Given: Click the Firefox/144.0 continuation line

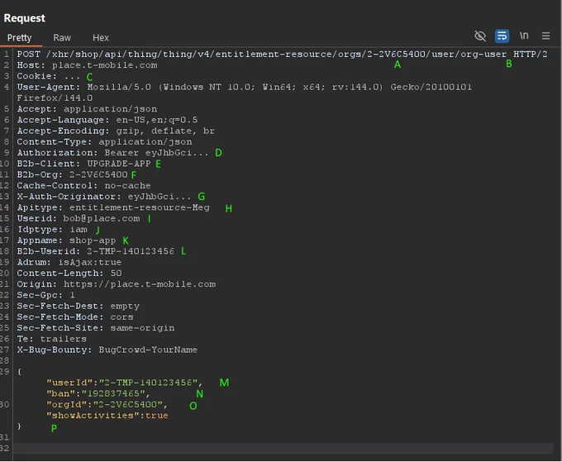Looking at the screenshot, I should [55, 98].
